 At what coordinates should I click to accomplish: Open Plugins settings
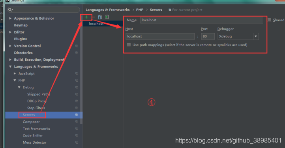21,39
